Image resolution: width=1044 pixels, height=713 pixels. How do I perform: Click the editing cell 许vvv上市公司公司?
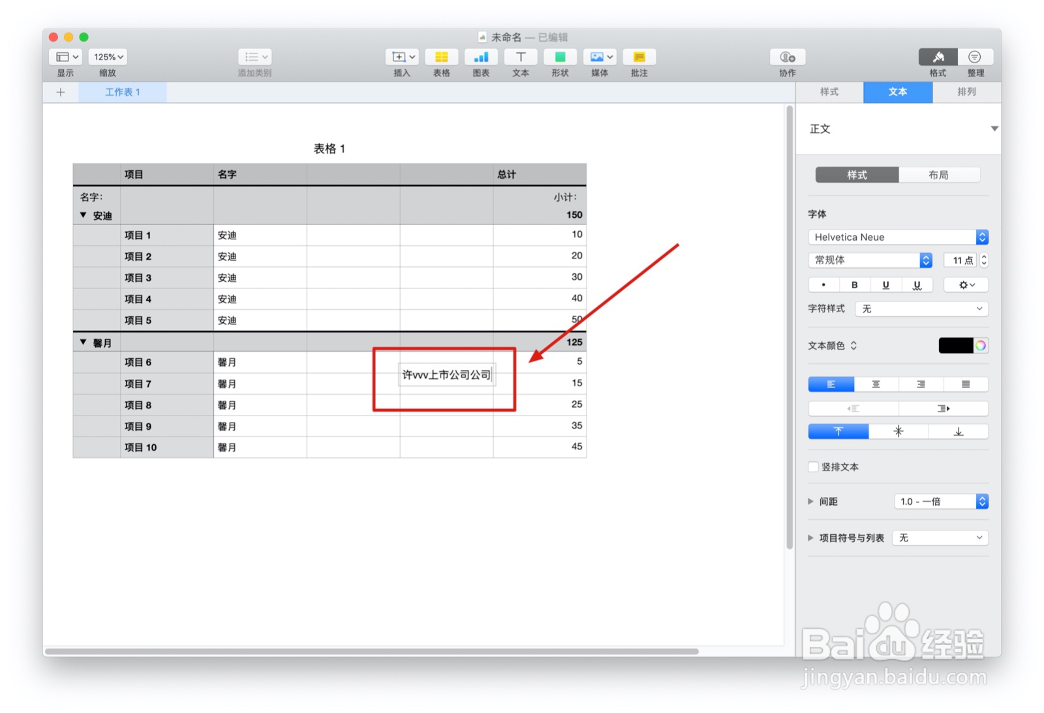click(446, 374)
